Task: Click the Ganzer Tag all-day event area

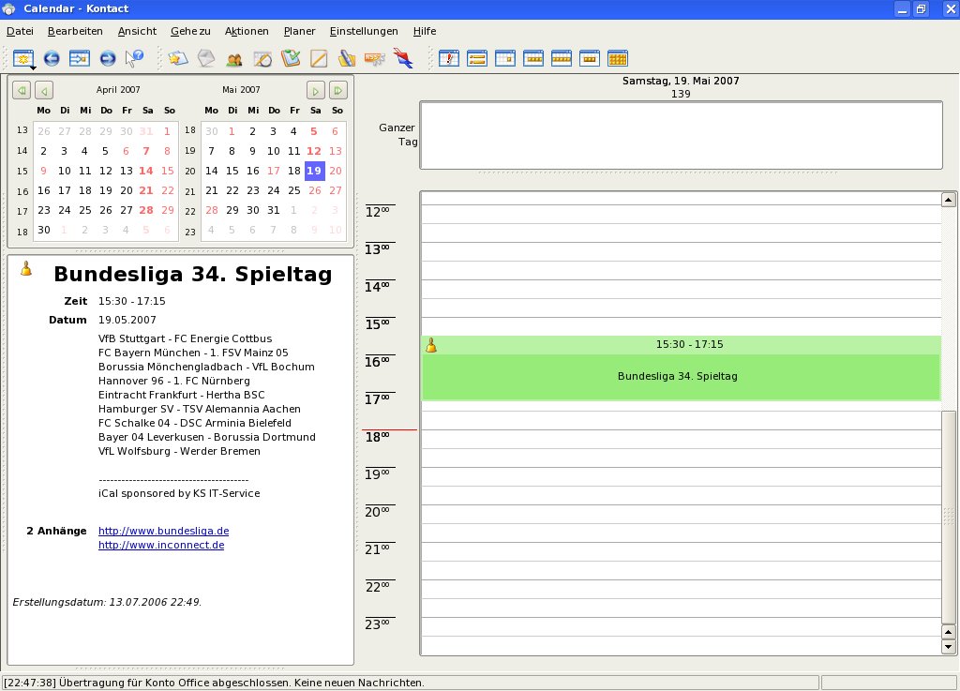Action: [x=681, y=135]
